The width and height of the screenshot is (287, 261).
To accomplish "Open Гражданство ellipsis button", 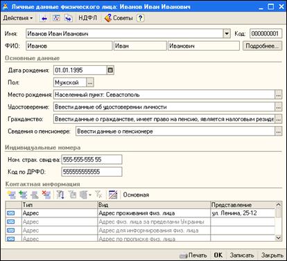I will point(279,119).
